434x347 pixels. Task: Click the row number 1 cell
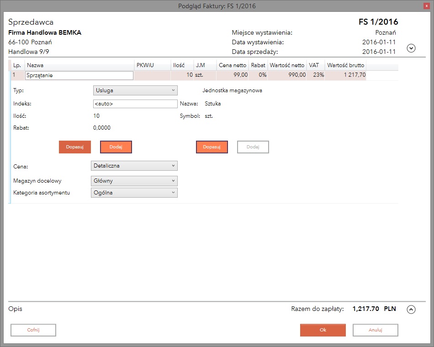[x=18, y=75]
